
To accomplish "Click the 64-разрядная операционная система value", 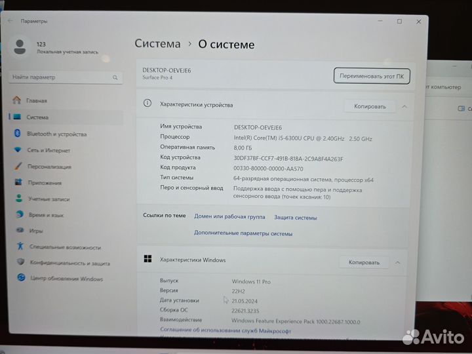I will 303,180.
